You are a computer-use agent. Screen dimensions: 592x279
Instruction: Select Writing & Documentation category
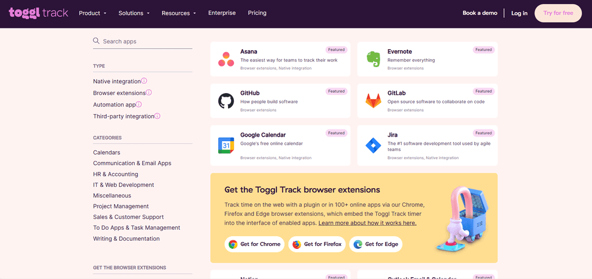[x=126, y=238]
